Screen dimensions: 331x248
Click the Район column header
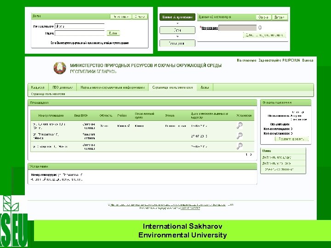point(122,116)
